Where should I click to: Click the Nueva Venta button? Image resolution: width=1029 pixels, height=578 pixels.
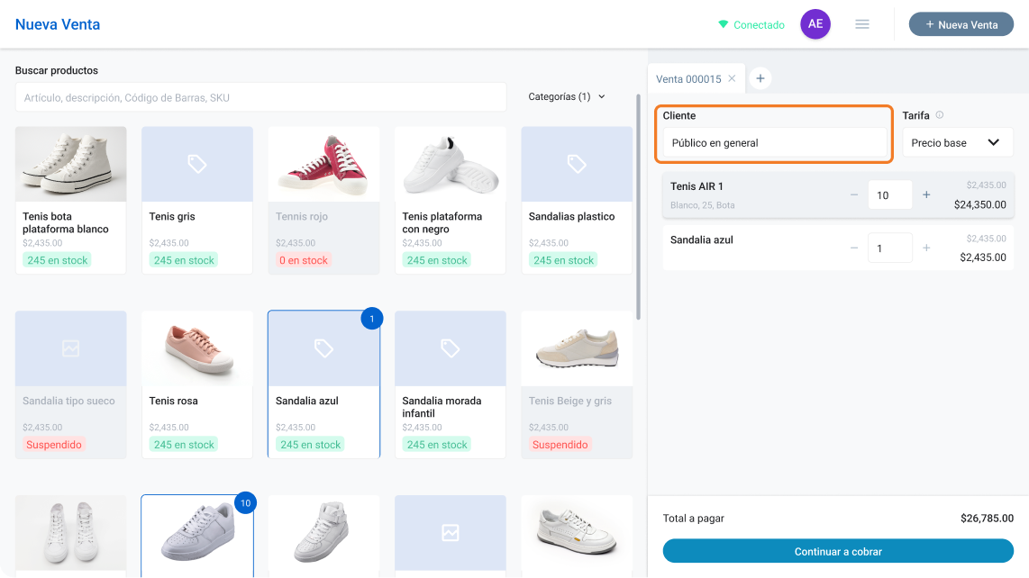961,24
